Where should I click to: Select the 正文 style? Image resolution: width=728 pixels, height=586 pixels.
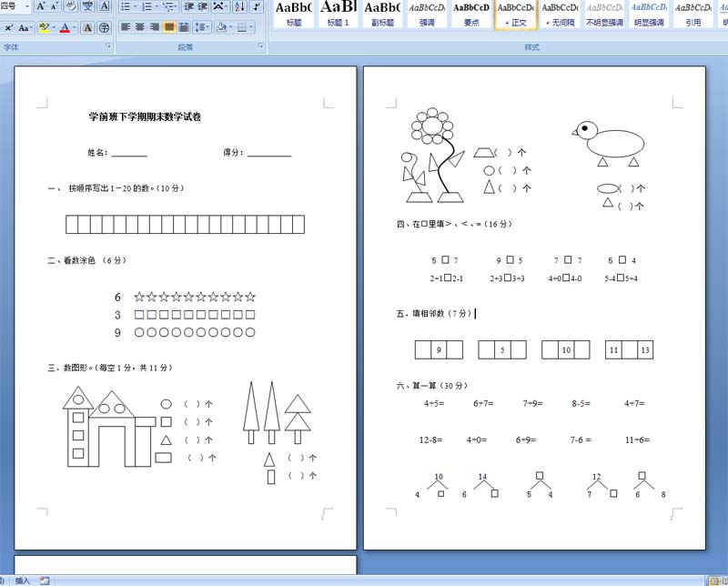516,14
